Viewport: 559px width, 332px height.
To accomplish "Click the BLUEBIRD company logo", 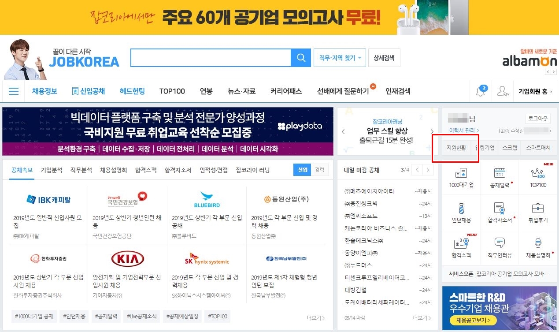I will click(207, 199).
